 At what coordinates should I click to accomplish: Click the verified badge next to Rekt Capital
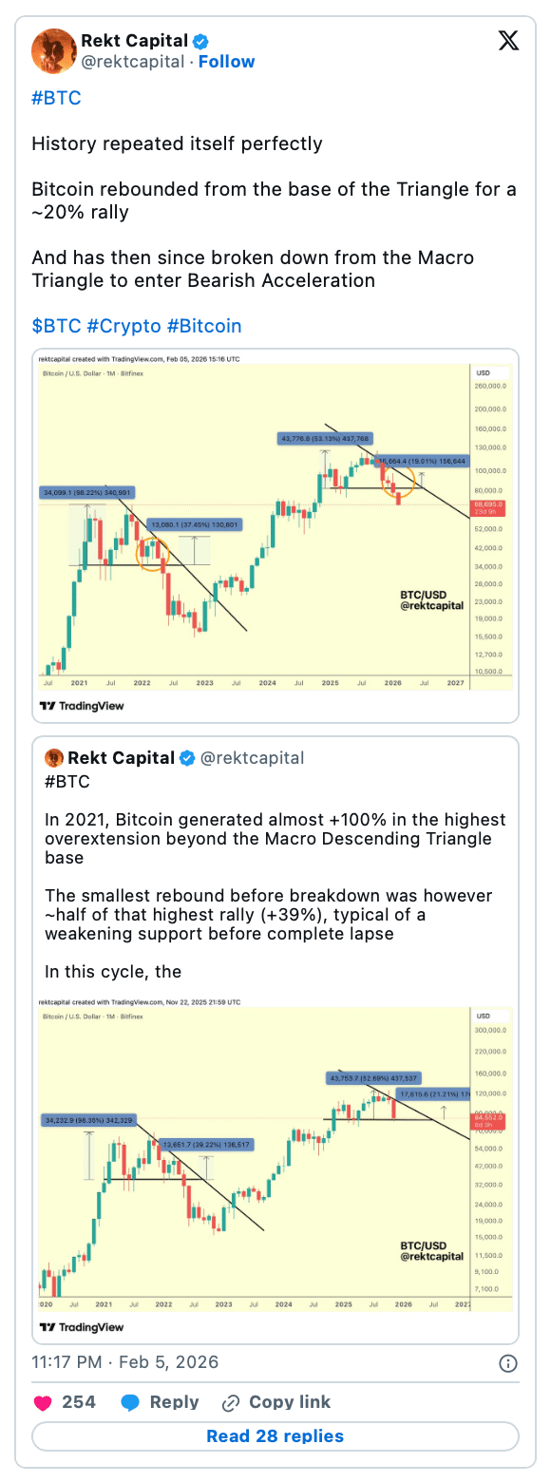[x=199, y=40]
